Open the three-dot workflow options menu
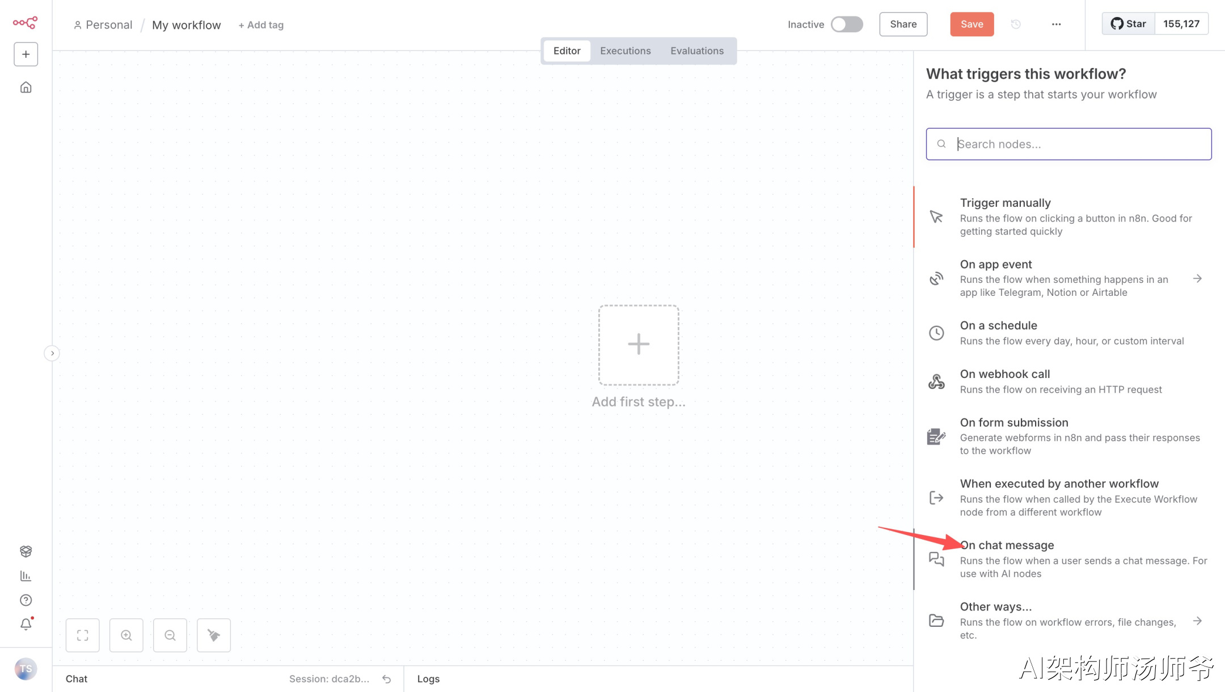This screenshot has height=692, width=1225. (x=1056, y=24)
